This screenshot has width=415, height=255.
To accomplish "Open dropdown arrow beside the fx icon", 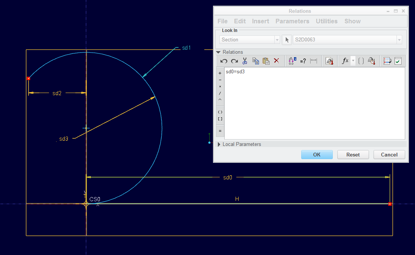I will (x=353, y=61).
